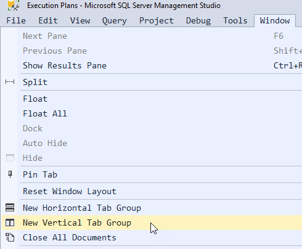Click the New Horizontal Tab Group icon
Screen dimensions: 302x249
[x=10, y=208]
